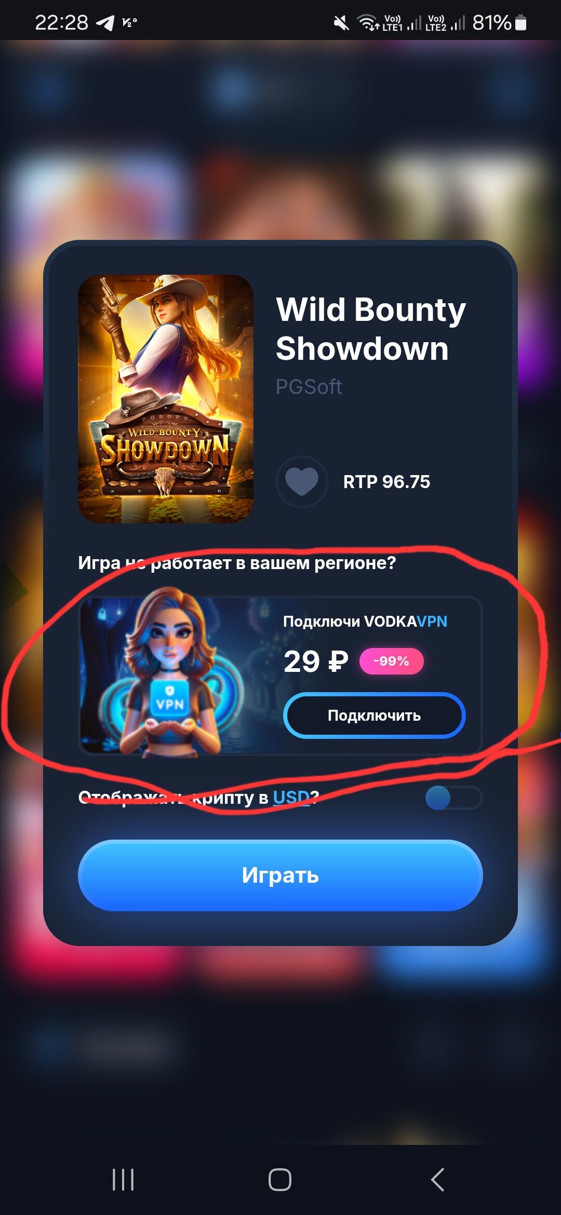
Task: Tap the Wild Bounty Showdown title
Action: [371, 329]
